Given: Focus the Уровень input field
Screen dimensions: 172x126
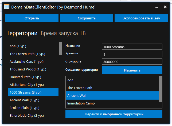Looking at the screenshot, I should coord(132,54).
